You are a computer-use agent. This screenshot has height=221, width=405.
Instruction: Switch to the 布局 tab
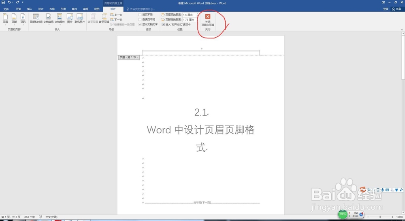(x=52, y=9)
